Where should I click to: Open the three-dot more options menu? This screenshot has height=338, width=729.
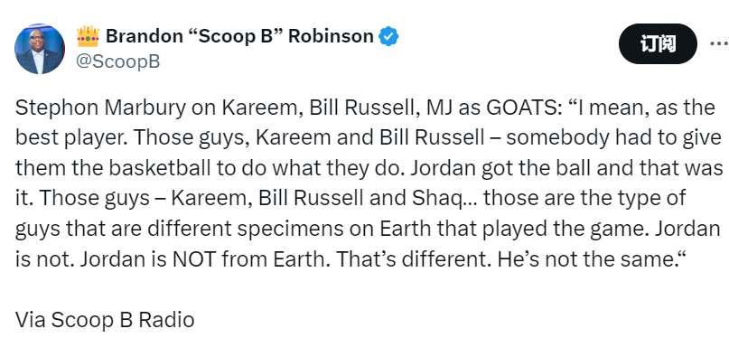[x=720, y=43]
